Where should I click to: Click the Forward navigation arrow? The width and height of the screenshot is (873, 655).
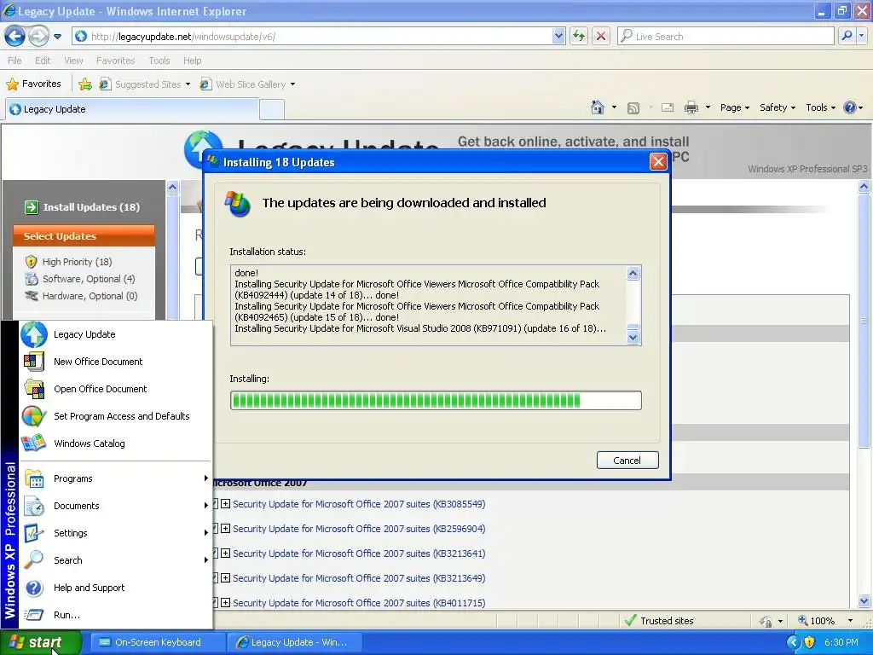coord(38,36)
